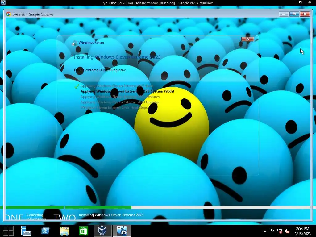Show hidden system tray icons arrow
316x237 pixels.
(264, 231)
